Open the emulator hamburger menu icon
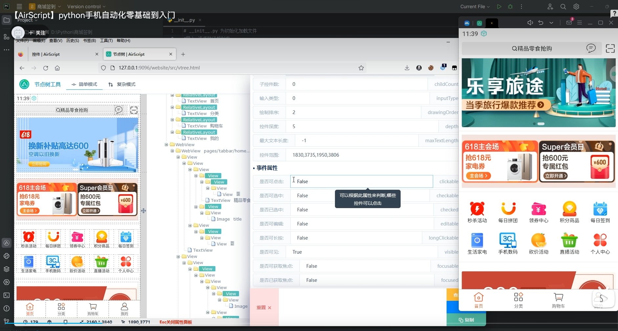This screenshot has width=618, height=331. click(580, 23)
